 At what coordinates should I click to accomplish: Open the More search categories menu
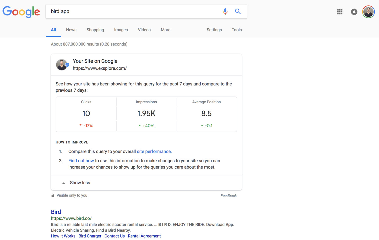(165, 30)
